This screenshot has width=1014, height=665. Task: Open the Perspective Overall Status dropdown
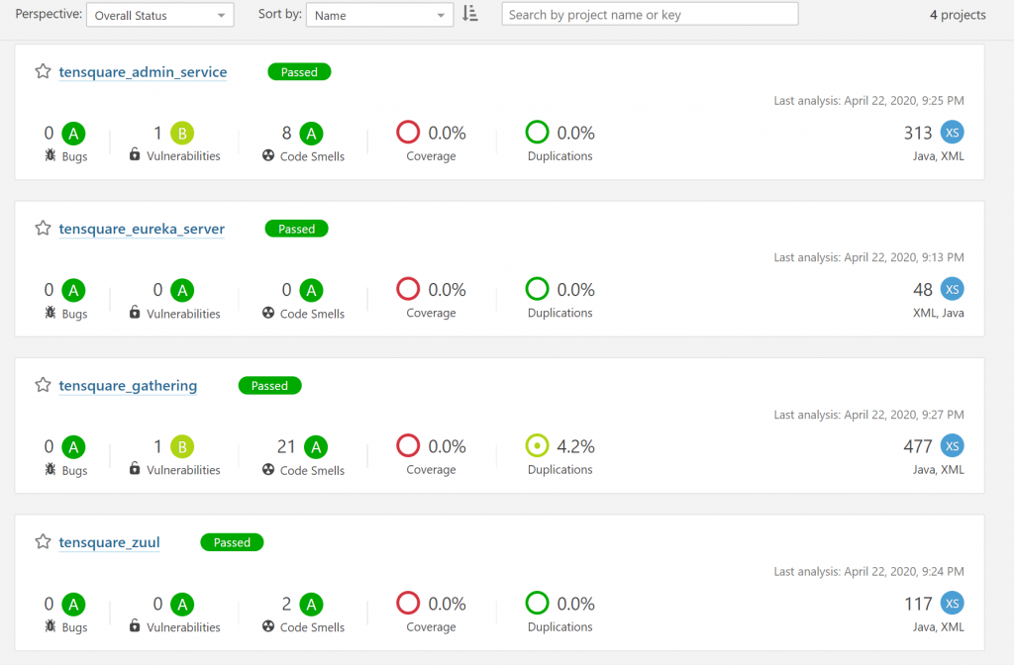159,15
